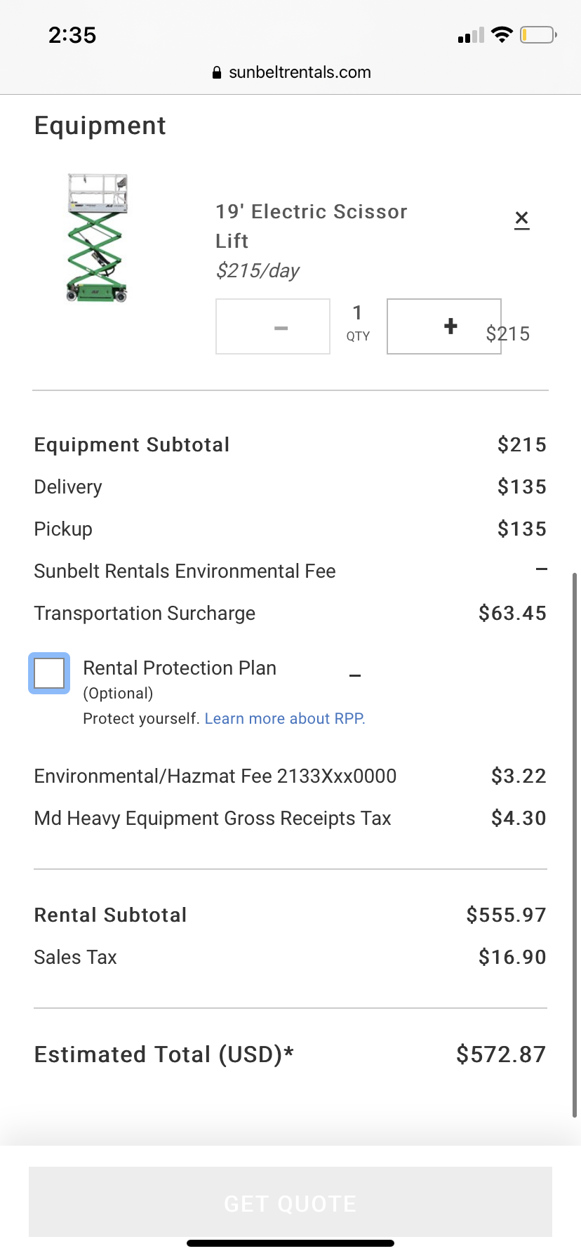581x1258 pixels.
Task: Tap the Equipment section heading
Action: tap(100, 126)
